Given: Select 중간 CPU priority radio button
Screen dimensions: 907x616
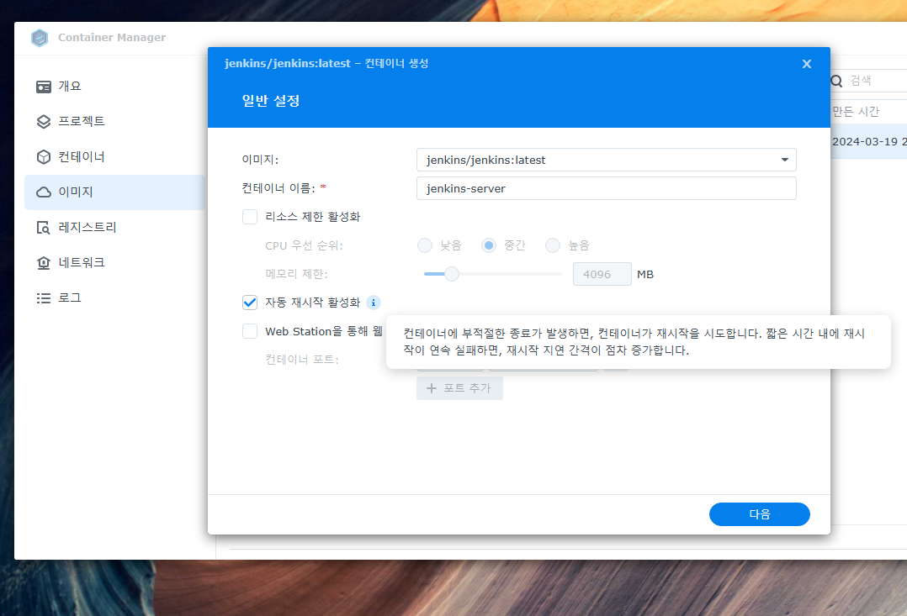Looking at the screenshot, I should [x=489, y=245].
